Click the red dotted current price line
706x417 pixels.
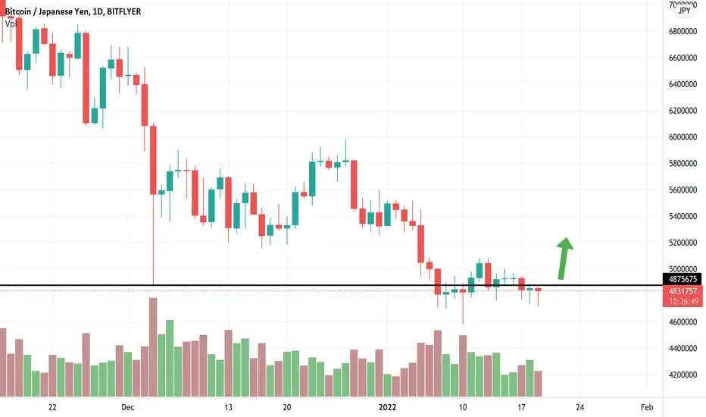pos(331,291)
